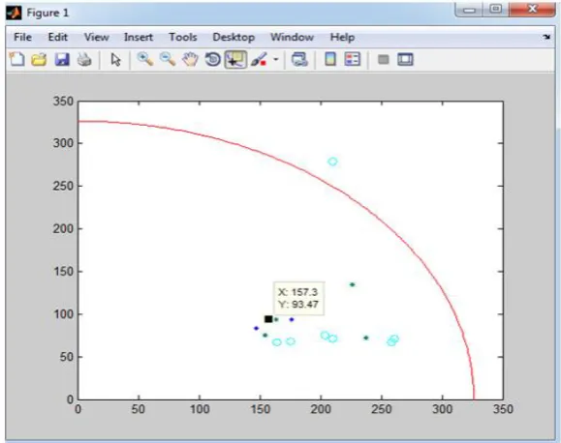
Task: Click the data tip showing X: 157.3
Action: click(x=298, y=298)
